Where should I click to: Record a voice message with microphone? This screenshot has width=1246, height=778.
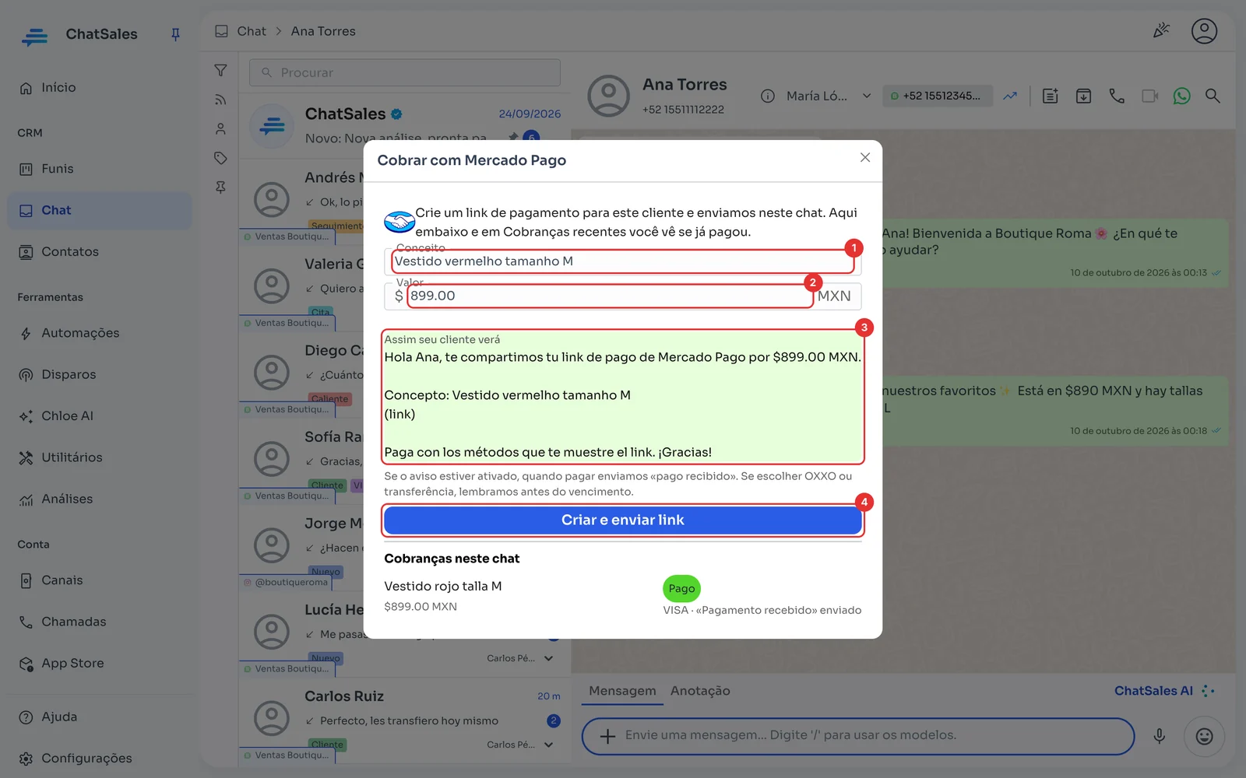click(1160, 736)
